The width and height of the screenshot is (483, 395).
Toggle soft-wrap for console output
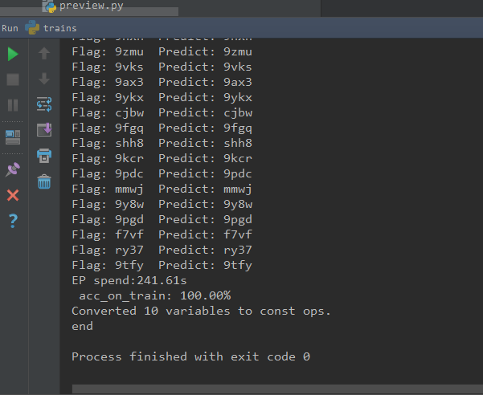click(44, 104)
